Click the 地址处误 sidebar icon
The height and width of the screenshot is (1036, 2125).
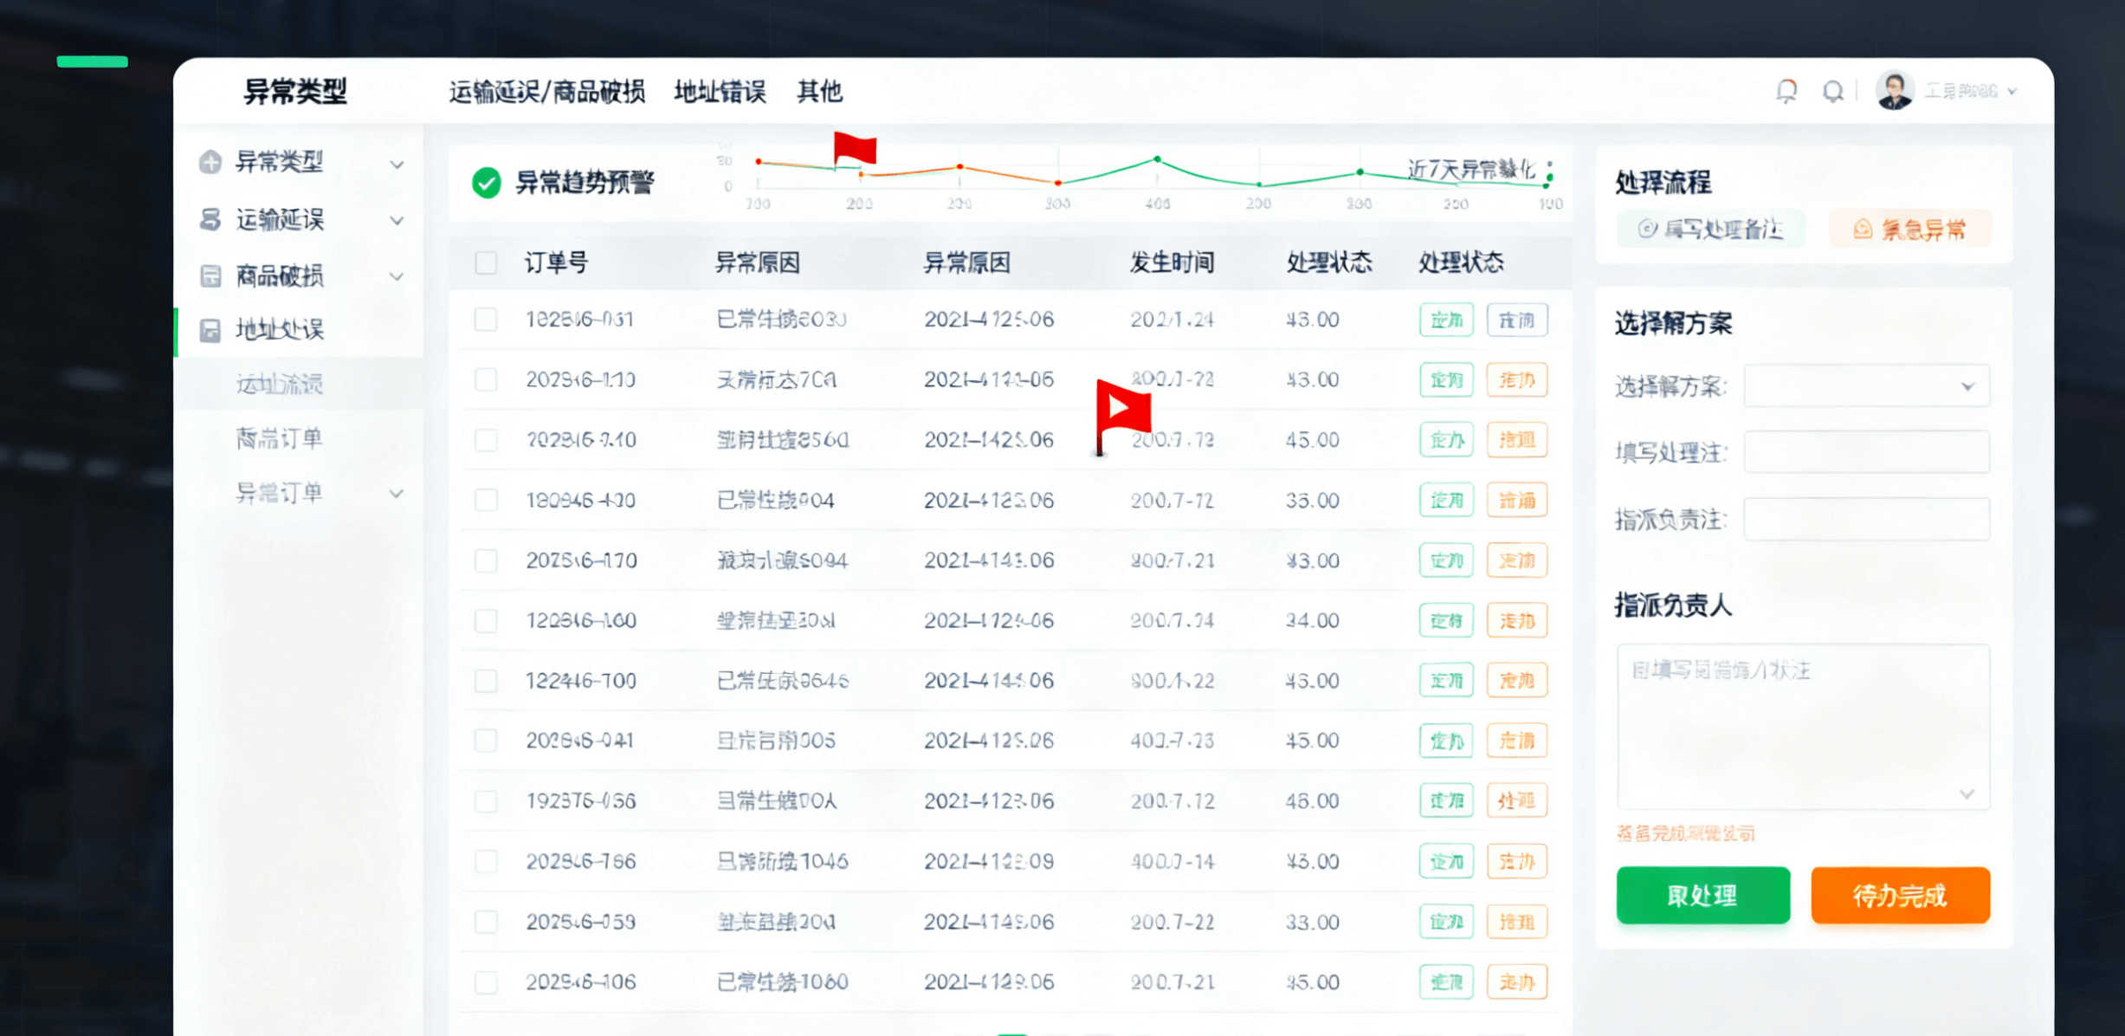[x=210, y=330]
